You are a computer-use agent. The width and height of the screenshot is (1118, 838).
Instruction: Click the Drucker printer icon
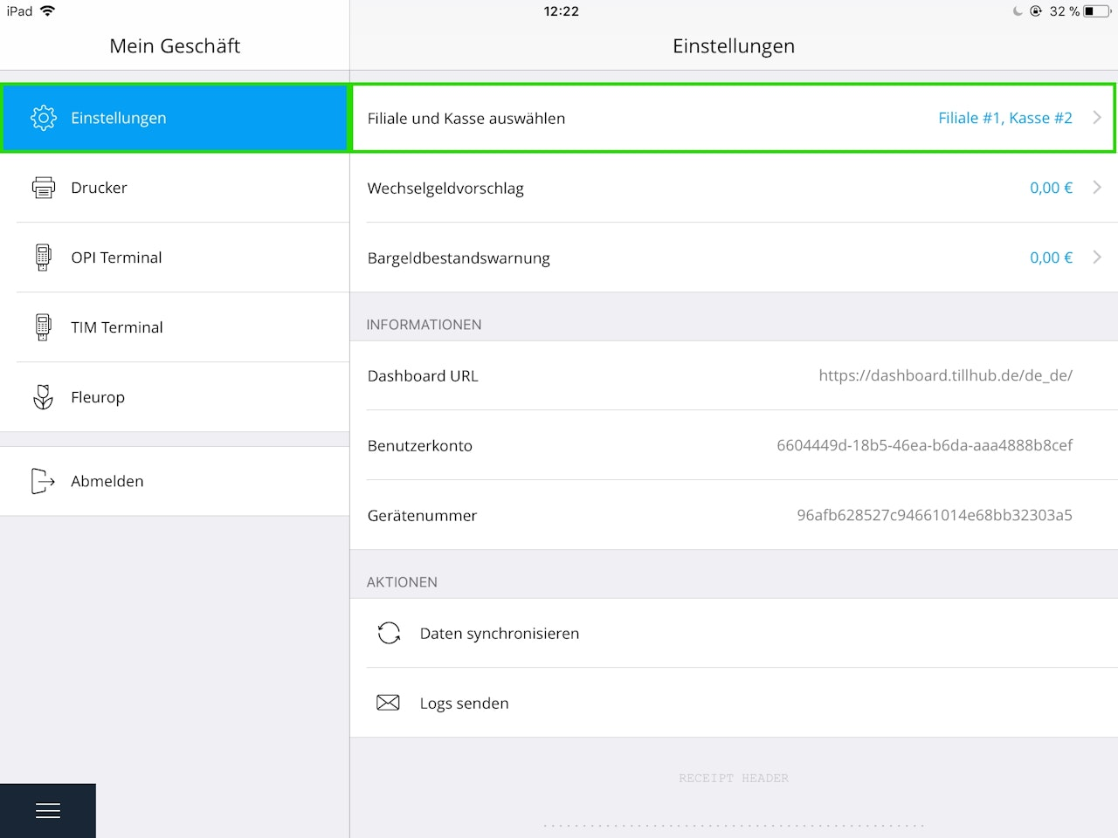point(43,188)
